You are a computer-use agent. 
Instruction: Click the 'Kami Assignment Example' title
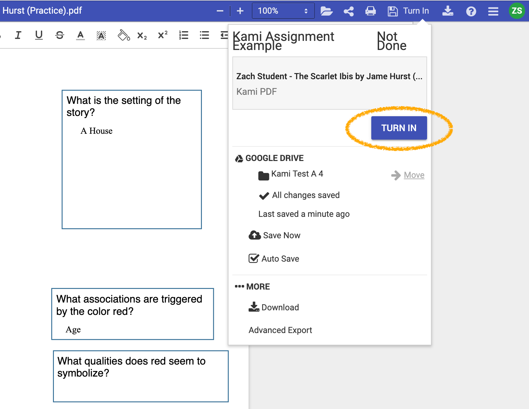tap(283, 41)
